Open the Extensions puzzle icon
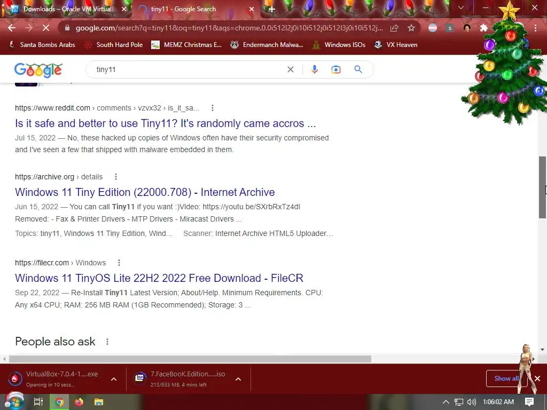 484,28
